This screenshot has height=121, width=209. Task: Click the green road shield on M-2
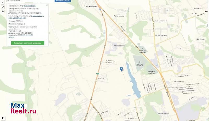coord(98,74)
